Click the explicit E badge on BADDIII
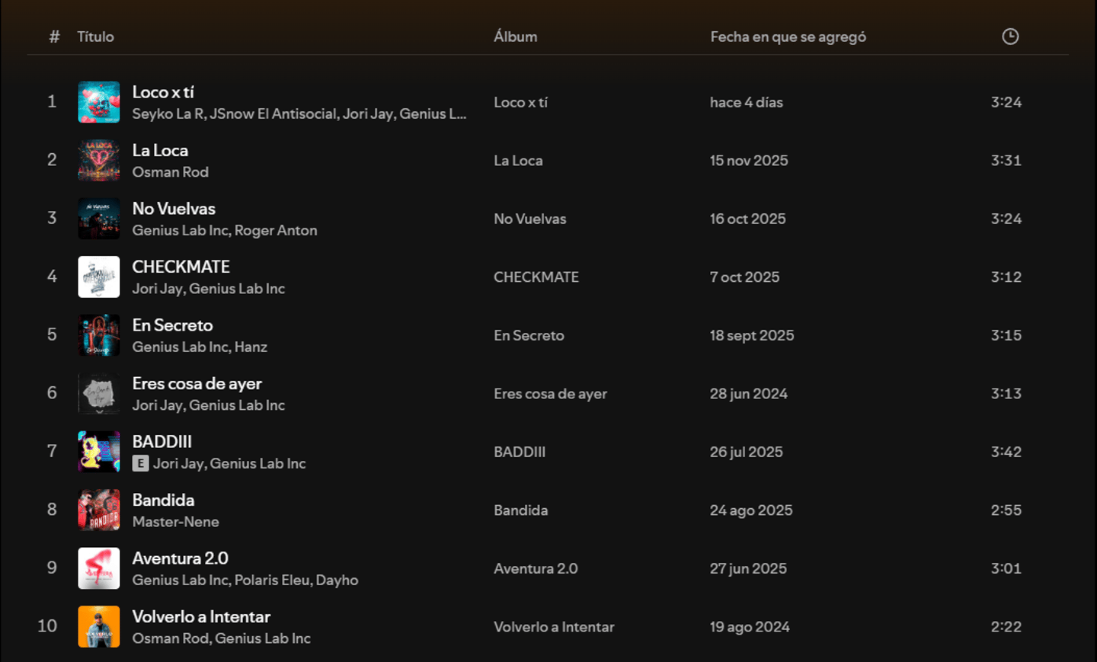 [140, 463]
